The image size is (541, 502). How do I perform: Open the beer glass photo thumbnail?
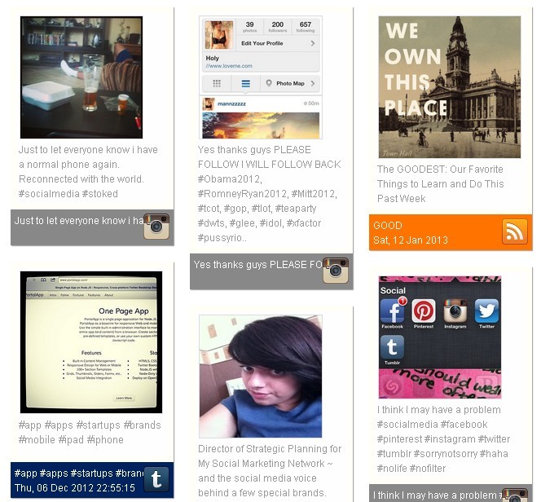point(81,77)
